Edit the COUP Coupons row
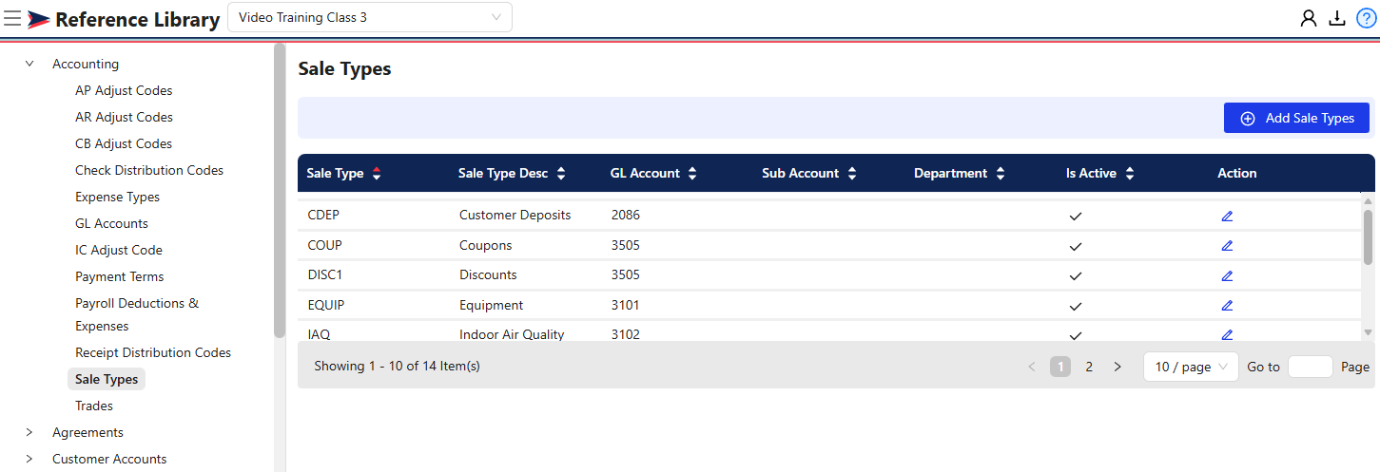1380x472 pixels. click(1227, 245)
